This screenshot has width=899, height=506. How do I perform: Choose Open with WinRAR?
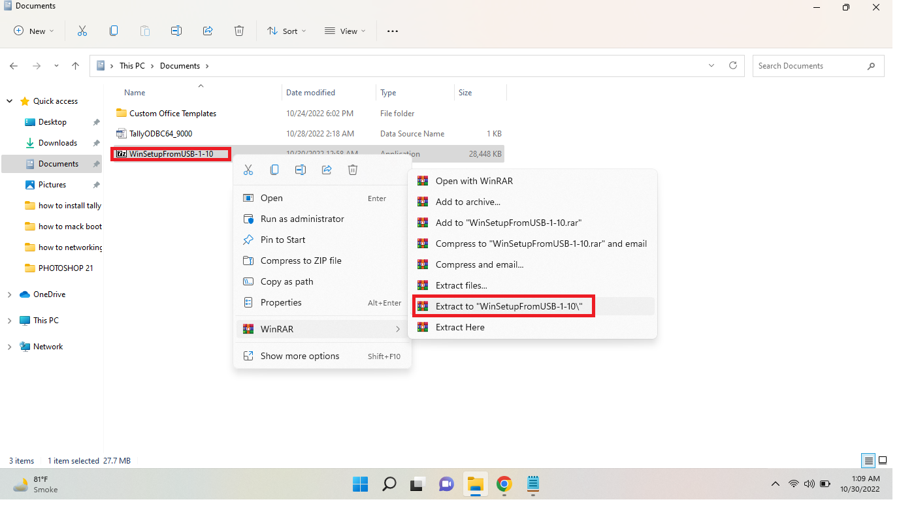pos(532,181)
